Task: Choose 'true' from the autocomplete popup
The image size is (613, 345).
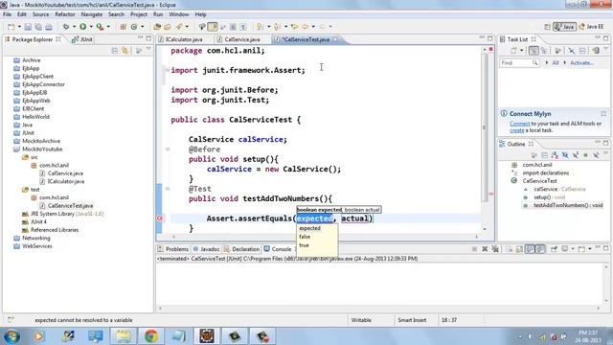Action: (304, 245)
